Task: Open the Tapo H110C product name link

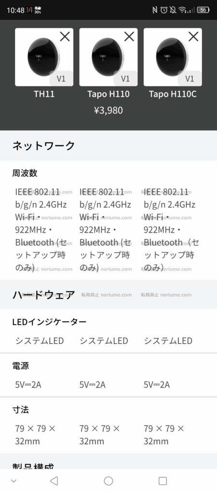Action: pyautogui.click(x=173, y=94)
